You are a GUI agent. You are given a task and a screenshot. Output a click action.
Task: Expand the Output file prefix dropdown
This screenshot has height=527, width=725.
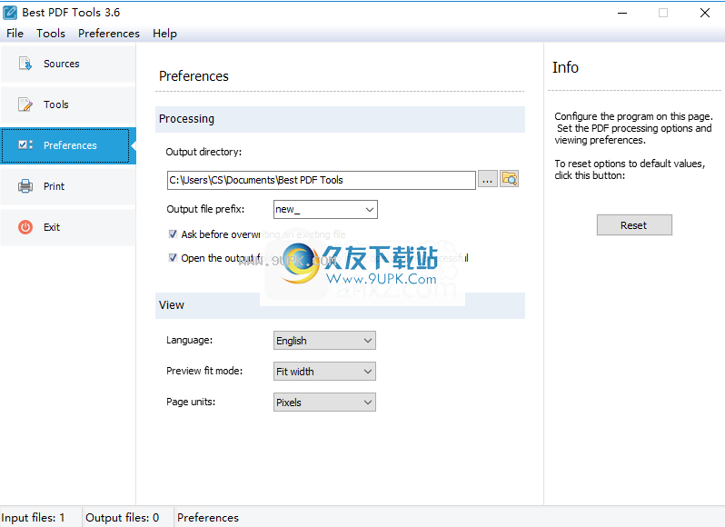pyautogui.click(x=370, y=209)
